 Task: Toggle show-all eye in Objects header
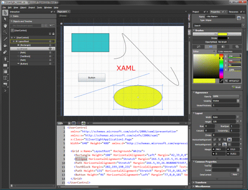pos(50,34)
